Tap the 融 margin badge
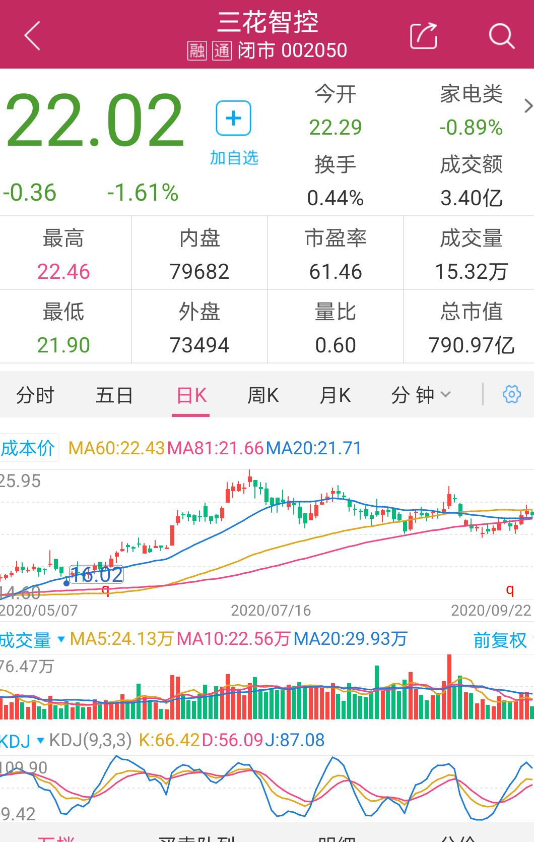Viewport: 534px width, 842px height. point(197,51)
